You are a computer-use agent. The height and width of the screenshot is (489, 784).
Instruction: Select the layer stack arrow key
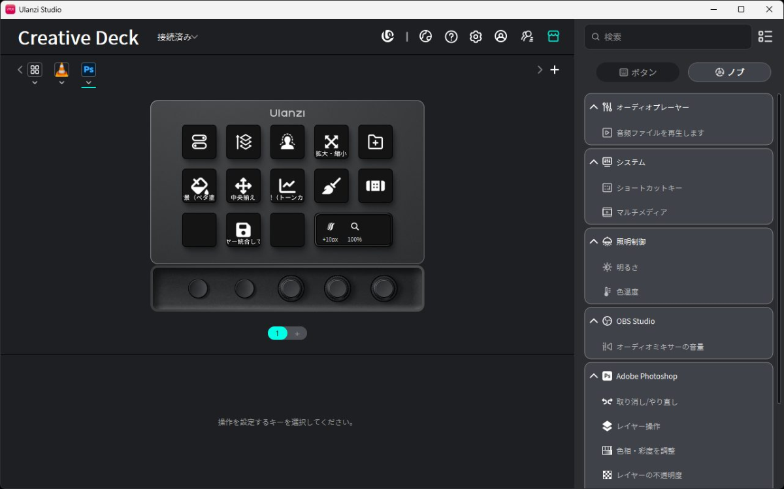[x=243, y=142]
